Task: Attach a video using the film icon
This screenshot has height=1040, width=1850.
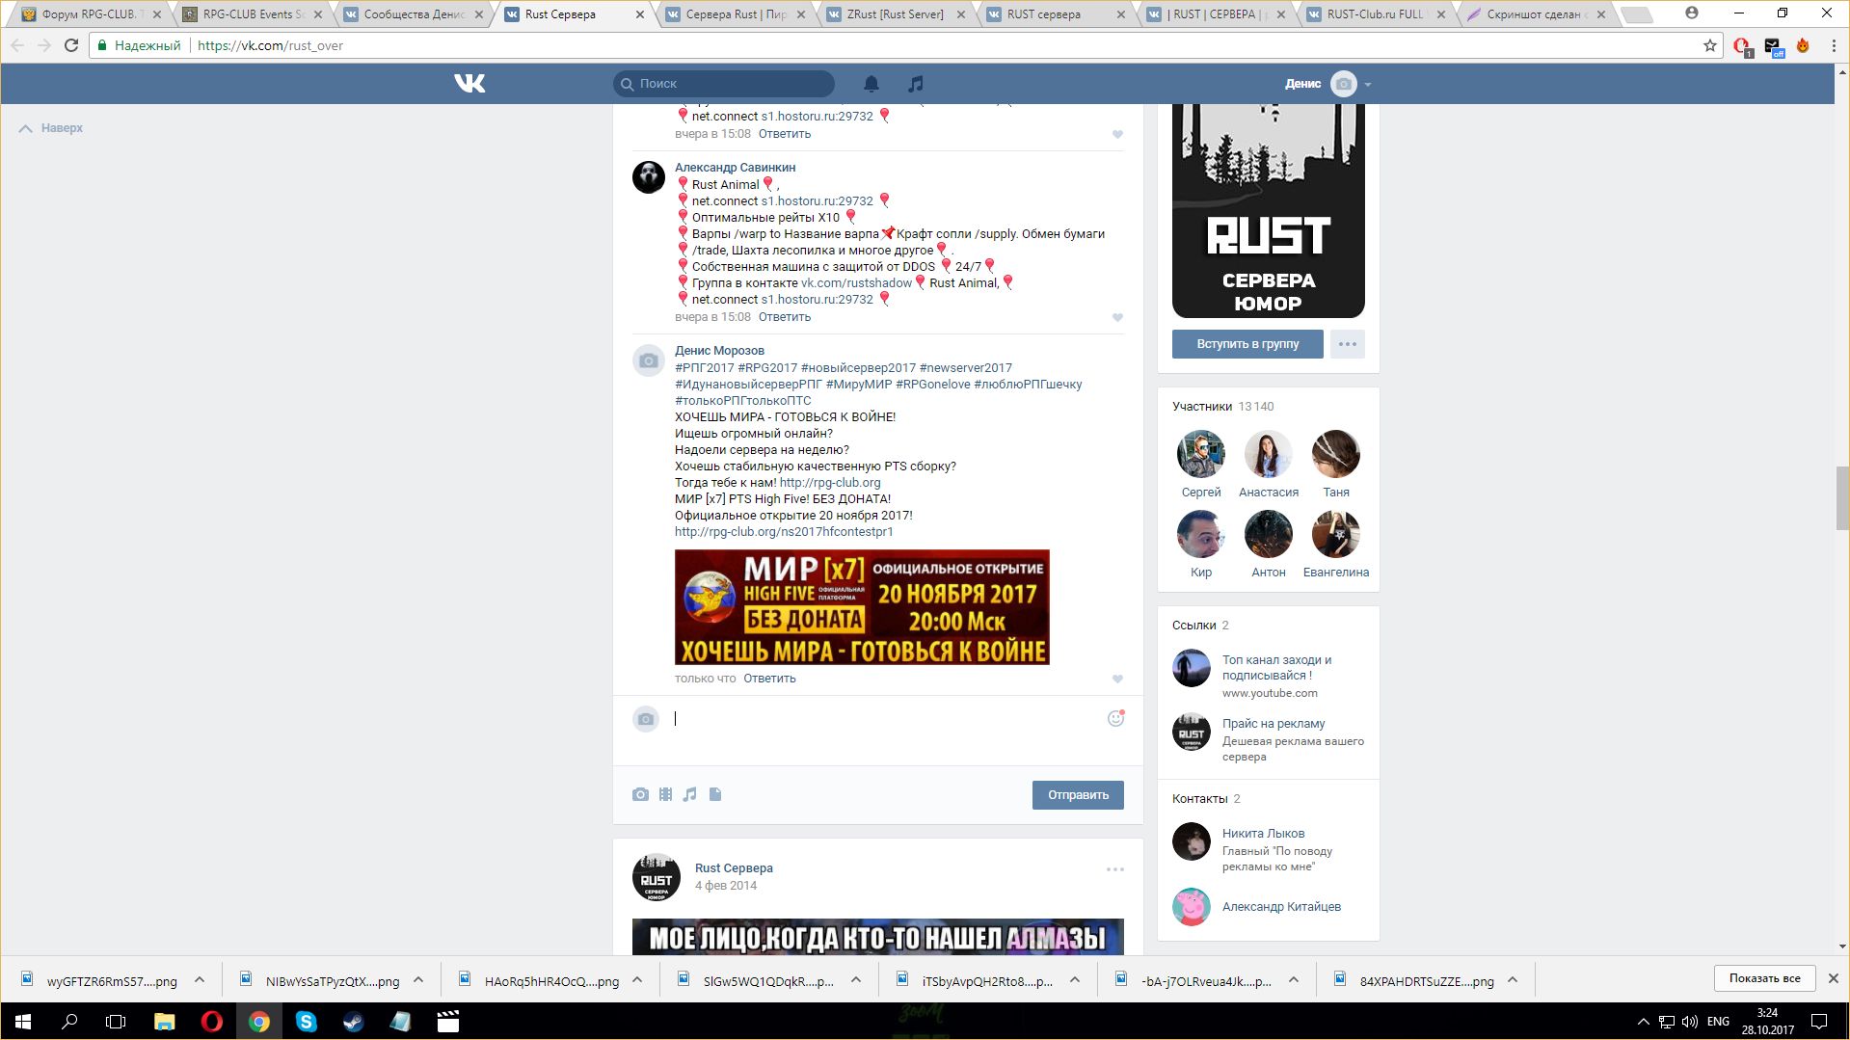Action: coord(665,794)
